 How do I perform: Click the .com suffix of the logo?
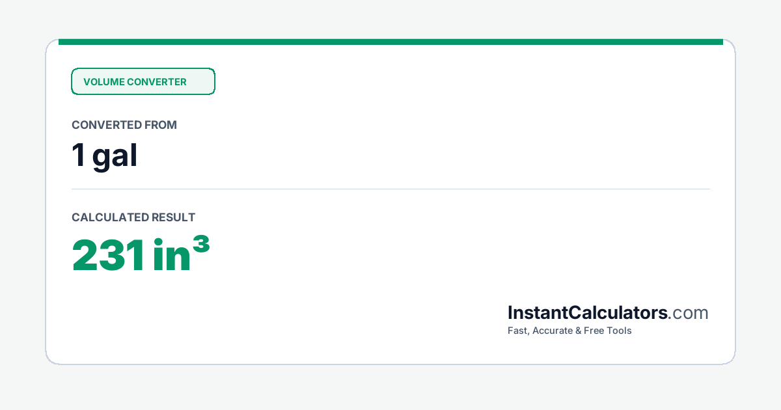click(x=688, y=313)
